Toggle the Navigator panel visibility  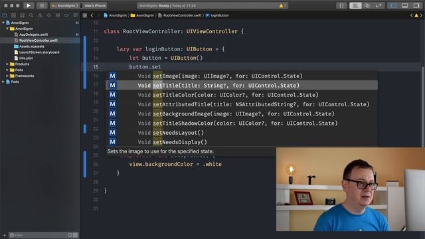click(393, 5)
